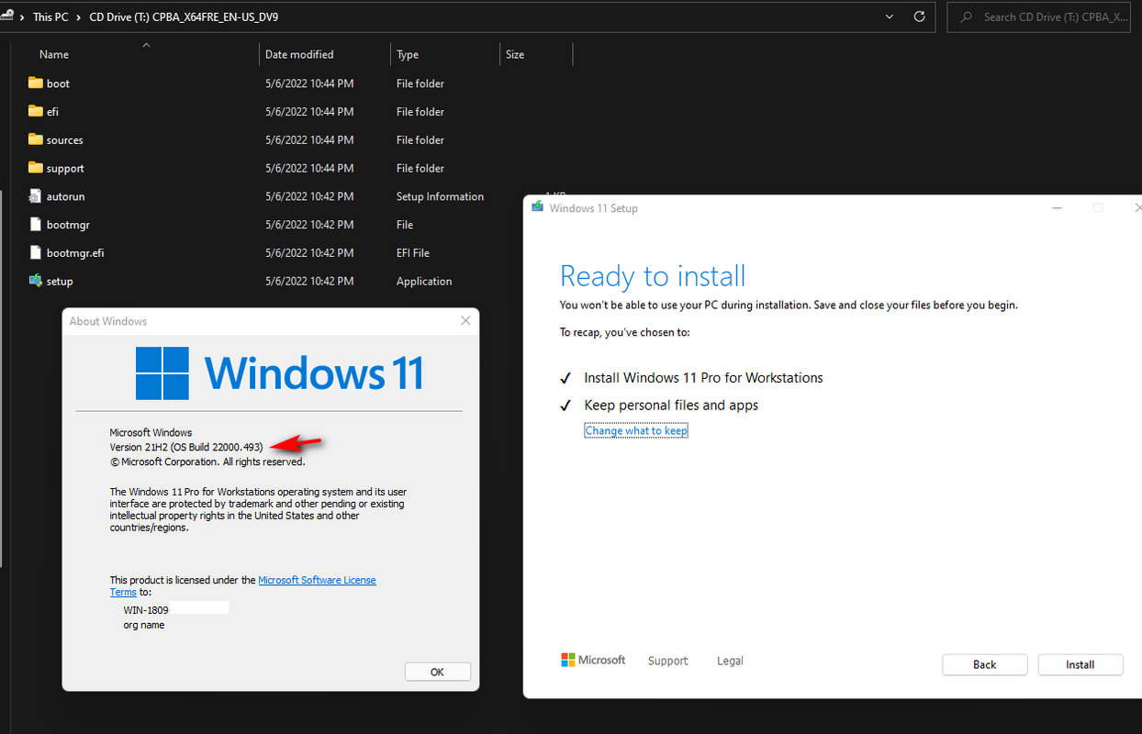The image size is (1142, 734).
Task: Click the sources folder date cell
Action: click(x=309, y=139)
